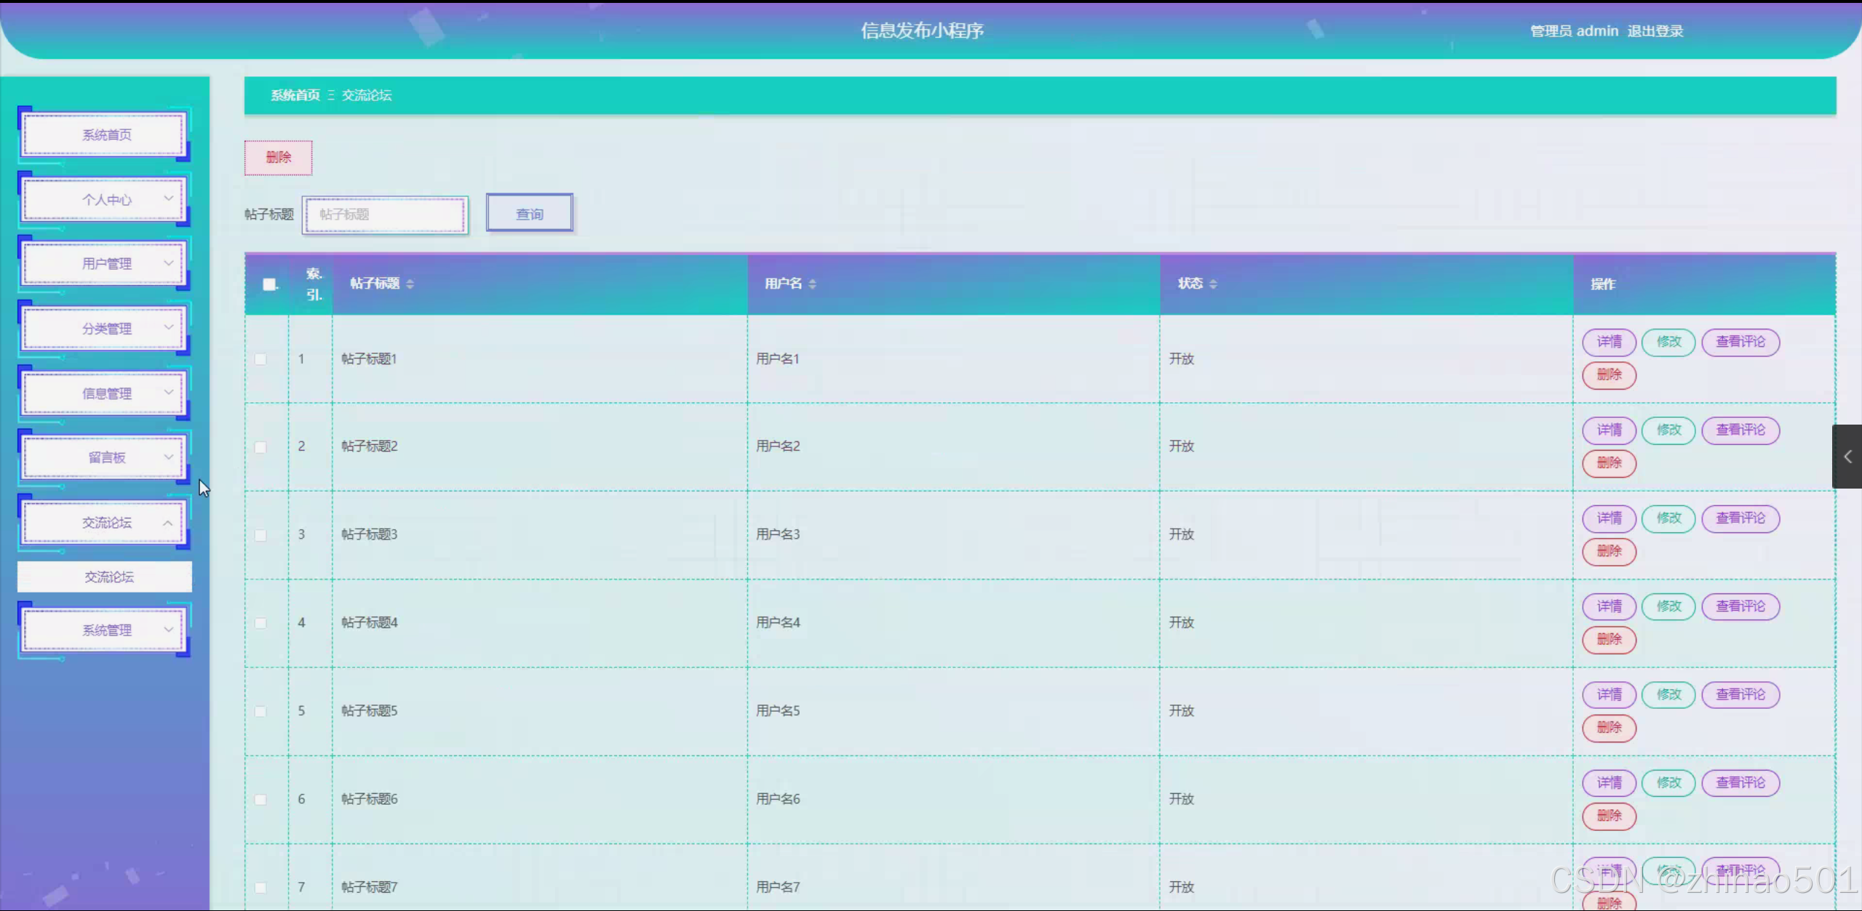The width and height of the screenshot is (1862, 911).
Task: Click 修改 for 帖子标题3 row
Action: tap(1668, 518)
